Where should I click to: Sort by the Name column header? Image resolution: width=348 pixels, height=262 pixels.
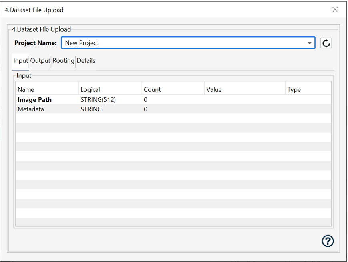click(46, 89)
